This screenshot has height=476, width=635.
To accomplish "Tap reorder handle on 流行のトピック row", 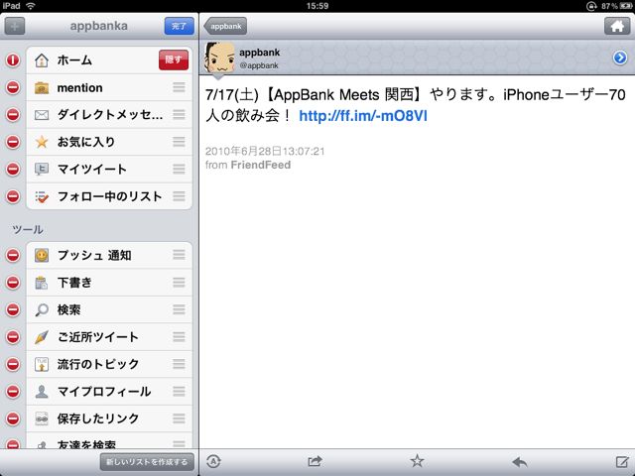I will [x=179, y=364].
